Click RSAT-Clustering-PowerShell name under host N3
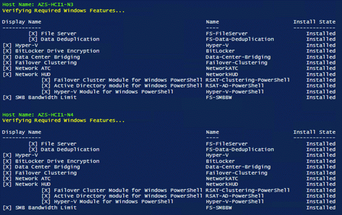This screenshot has width=342, height=215. (248, 80)
